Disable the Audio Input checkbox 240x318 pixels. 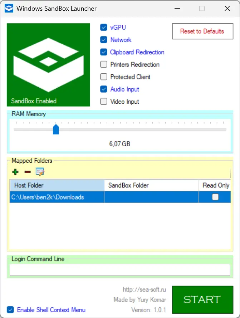104,89
